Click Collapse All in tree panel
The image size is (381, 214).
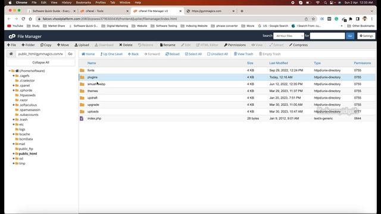point(41,62)
